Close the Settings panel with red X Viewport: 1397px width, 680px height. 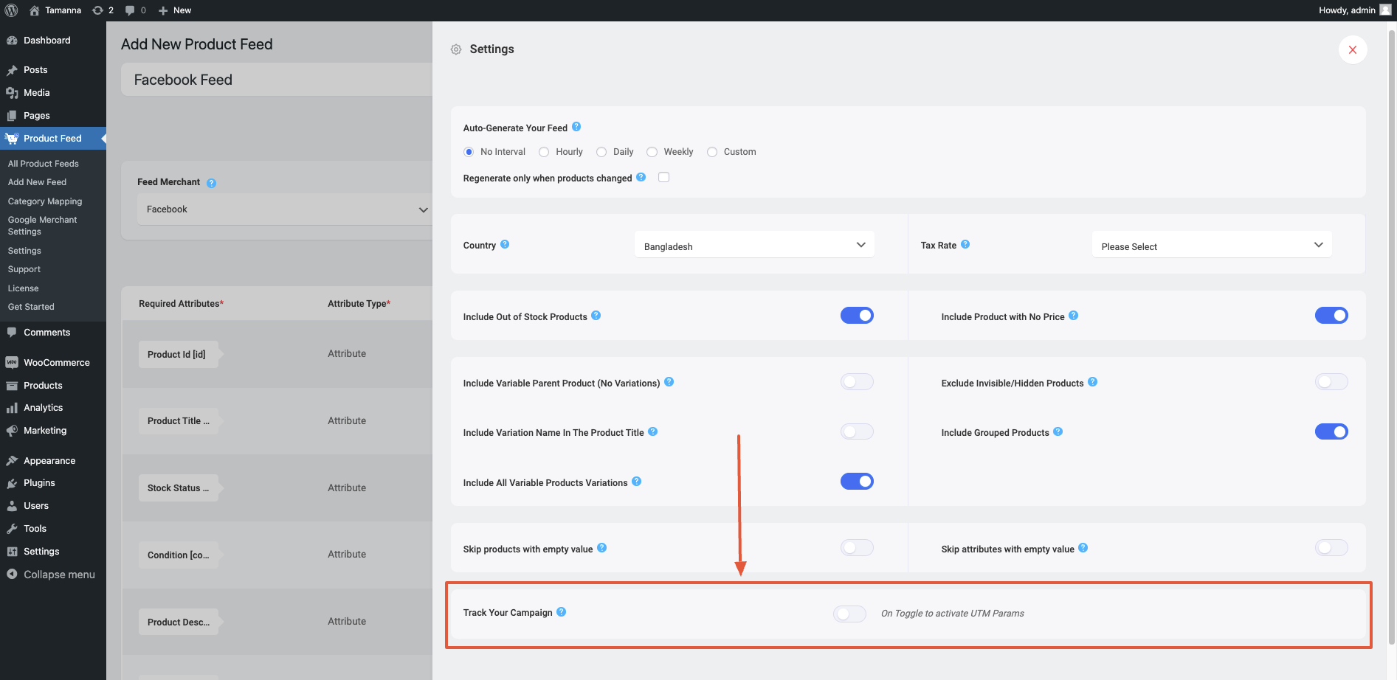(1353, 49)
